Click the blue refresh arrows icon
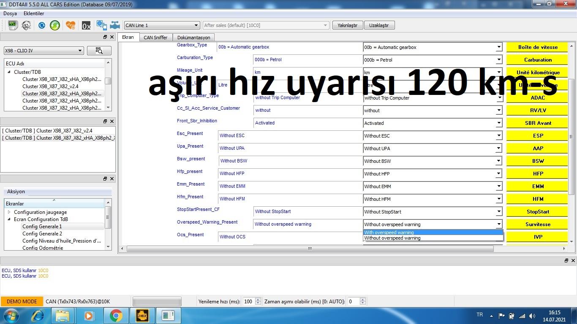Viewport: 577px width, 324px height. pos(41,25)
